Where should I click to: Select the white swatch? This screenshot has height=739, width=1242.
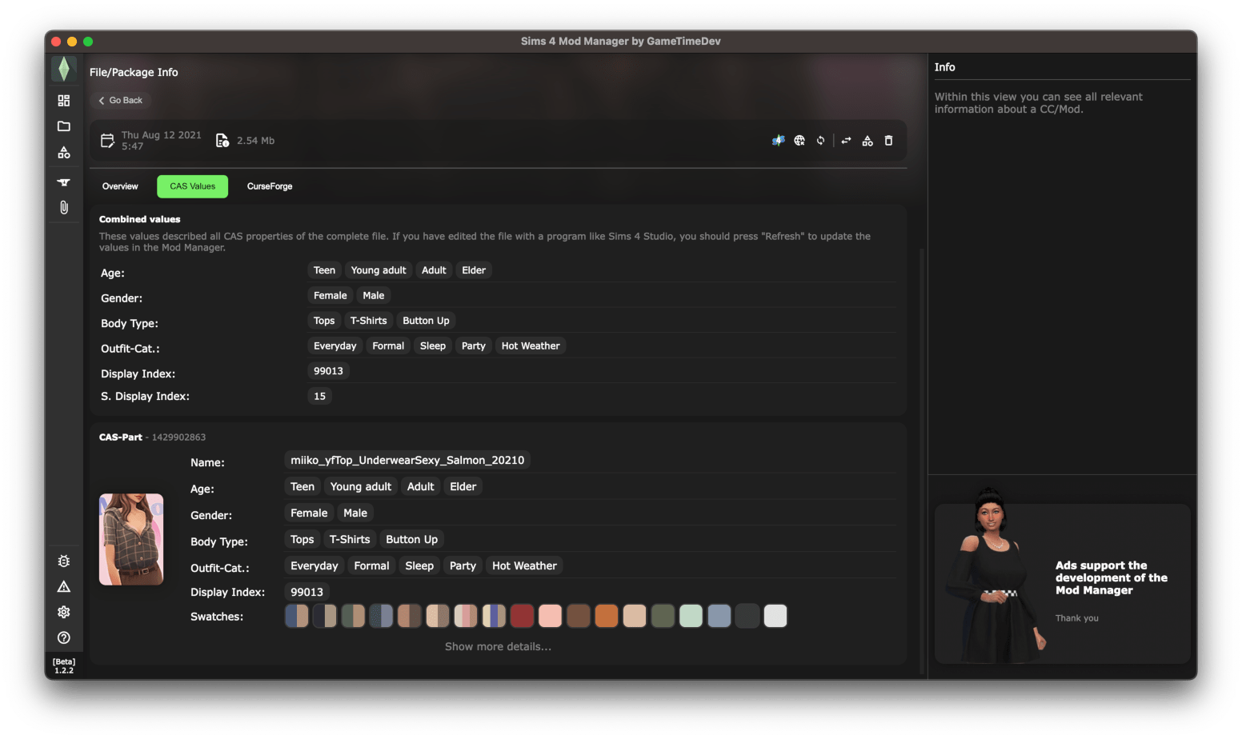[775, 616]
